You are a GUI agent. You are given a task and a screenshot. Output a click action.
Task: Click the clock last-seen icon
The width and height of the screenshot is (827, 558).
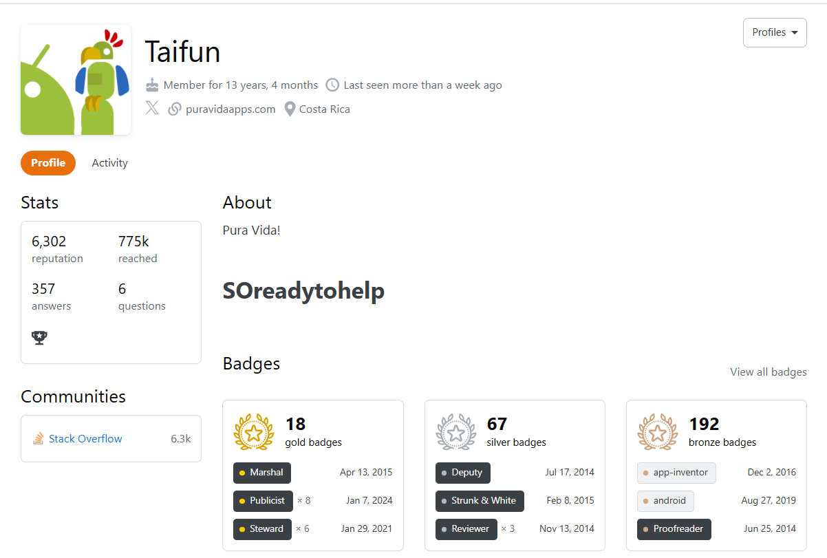tap(332, 85)
